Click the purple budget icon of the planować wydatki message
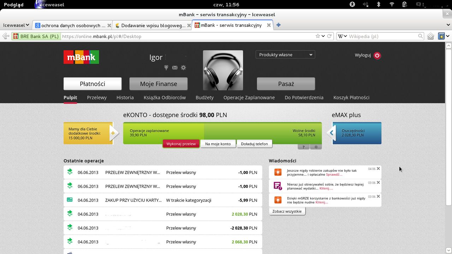Screen dimensions: 452x254 [278, 186]
